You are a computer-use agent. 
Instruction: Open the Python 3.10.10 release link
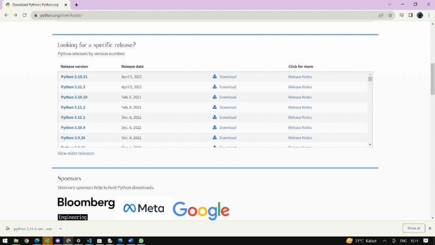coord(74,97)
